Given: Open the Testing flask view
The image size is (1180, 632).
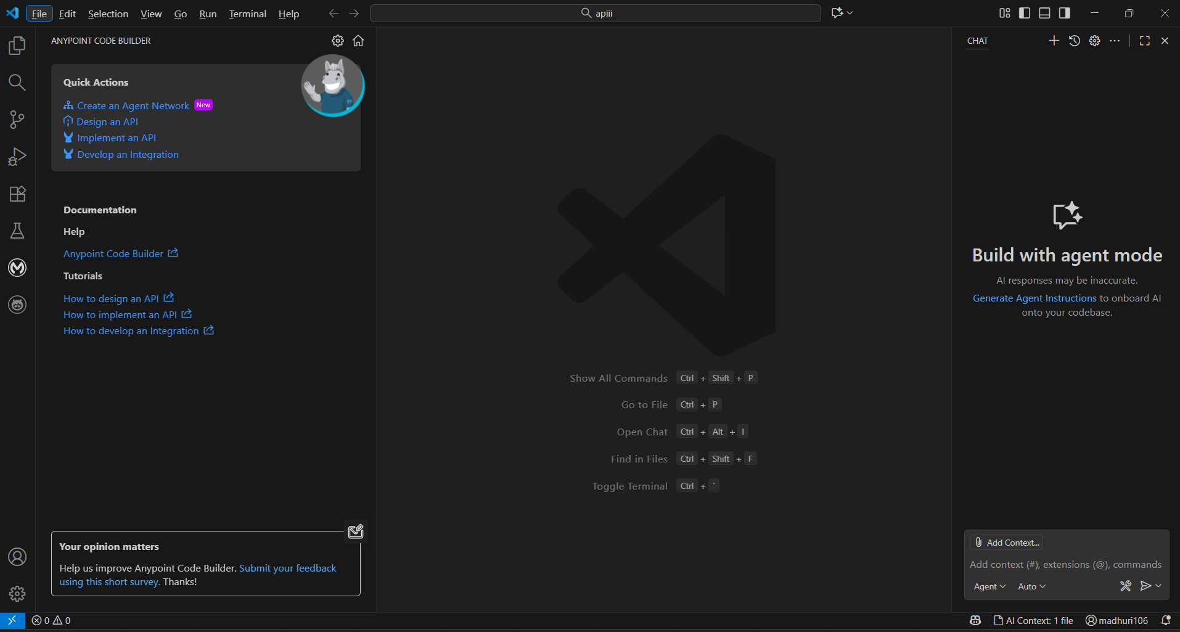Looking at the screenshot, I should [17, 231].
